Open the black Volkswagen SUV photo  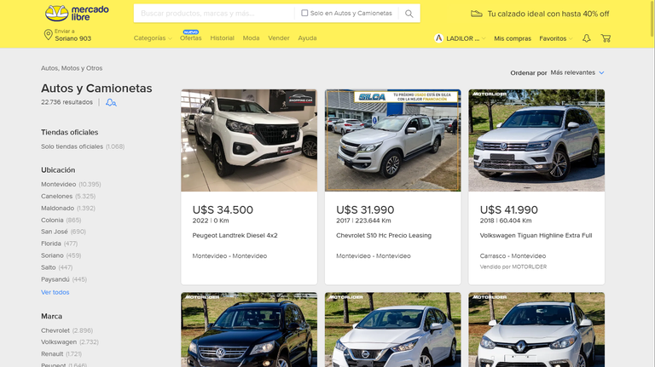(x=249, y=330)
